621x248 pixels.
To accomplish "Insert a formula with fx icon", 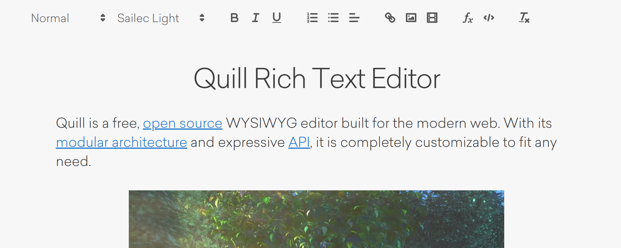I will [468, 18].
